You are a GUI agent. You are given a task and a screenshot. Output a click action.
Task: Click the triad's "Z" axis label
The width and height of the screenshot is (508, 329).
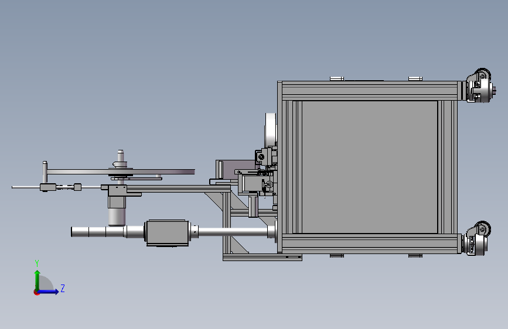63,288
